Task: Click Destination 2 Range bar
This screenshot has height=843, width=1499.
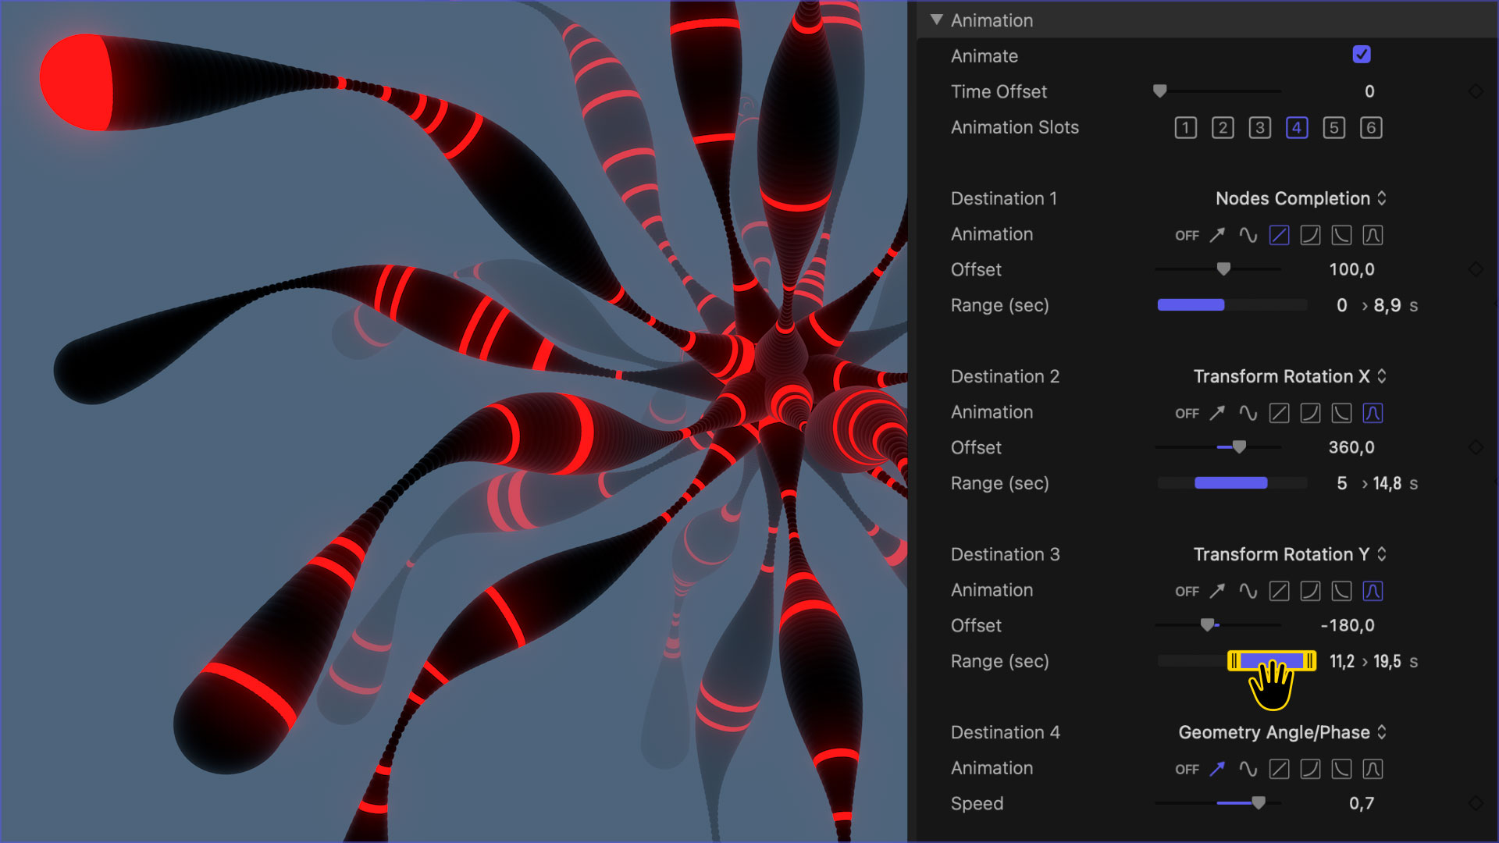Action: (1230, 483)
